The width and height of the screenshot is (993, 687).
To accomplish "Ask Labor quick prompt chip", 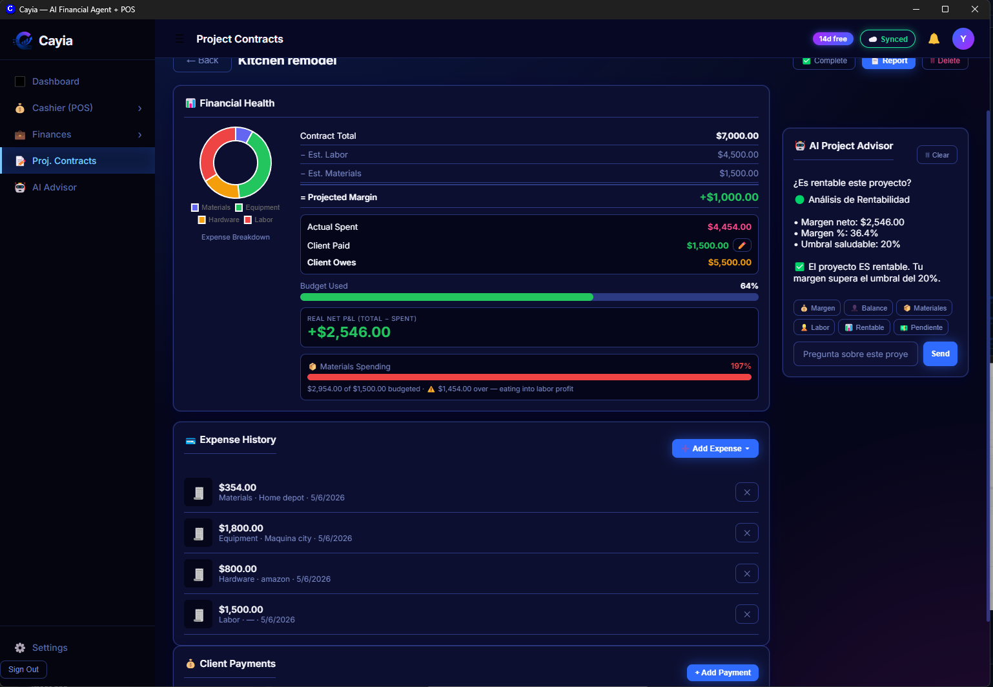I will pos(814,327).
